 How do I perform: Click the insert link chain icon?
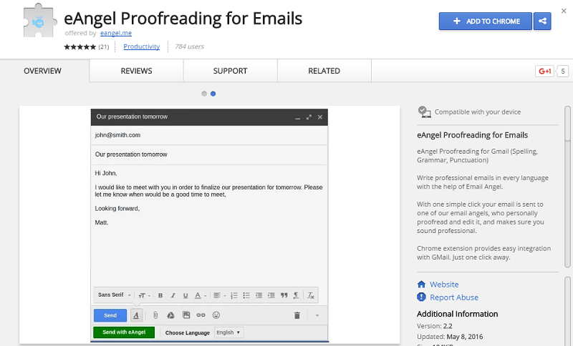[201, 315]
